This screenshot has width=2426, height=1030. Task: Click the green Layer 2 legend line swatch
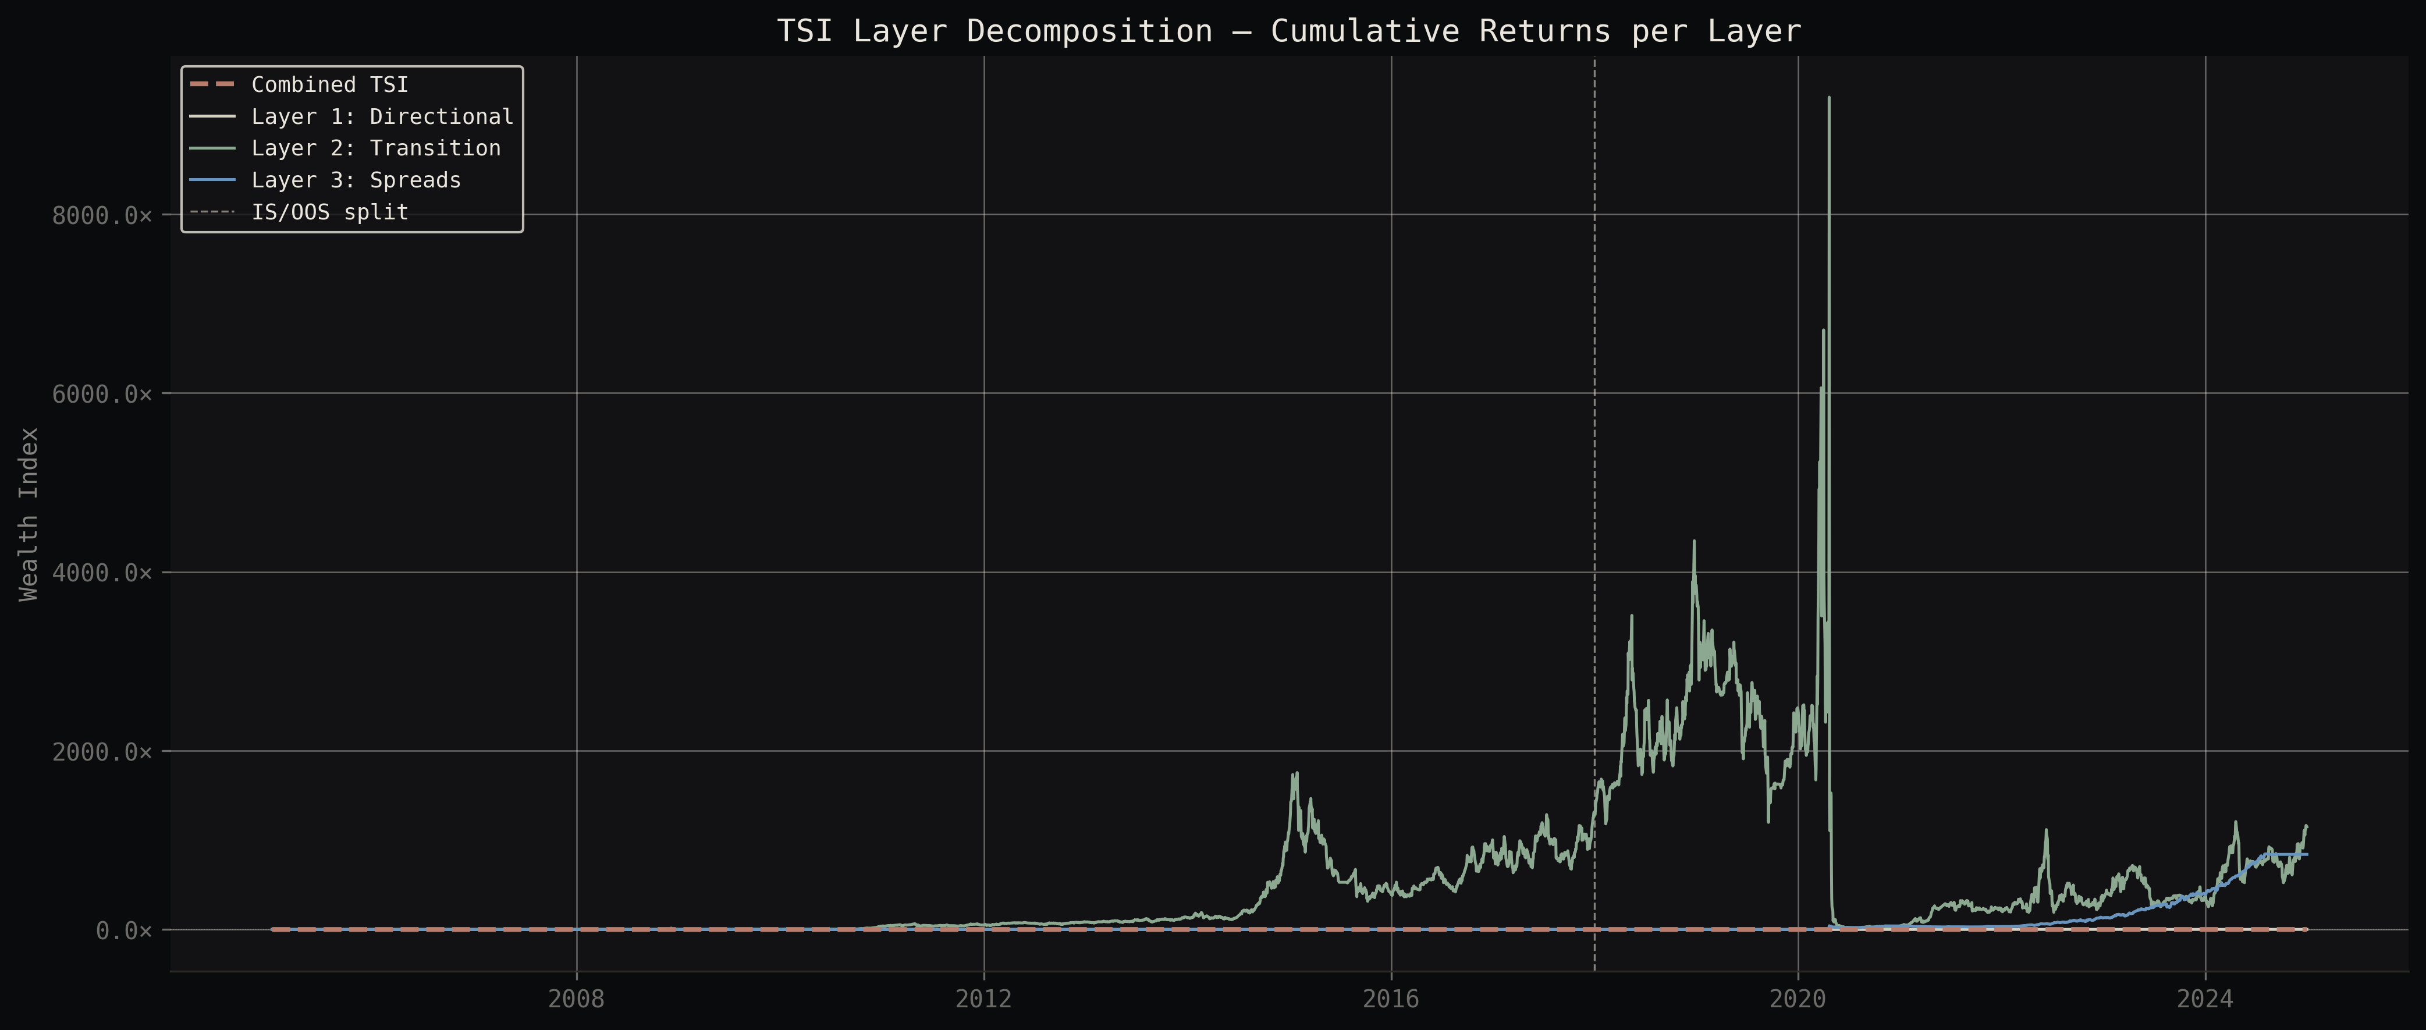click(213, 149)
